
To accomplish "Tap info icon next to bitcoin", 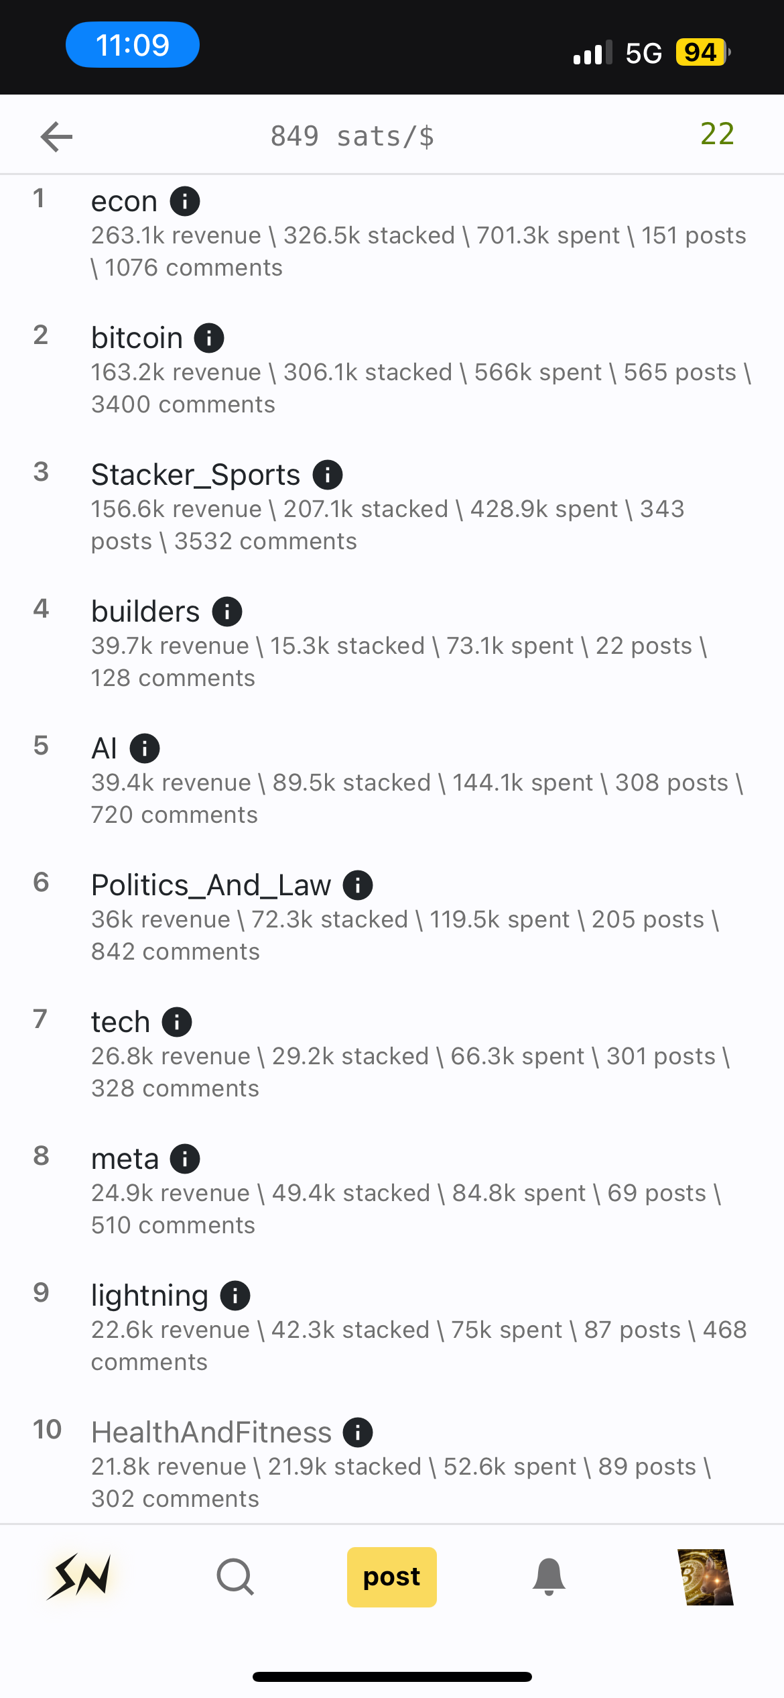I will (x=209, y=338).
